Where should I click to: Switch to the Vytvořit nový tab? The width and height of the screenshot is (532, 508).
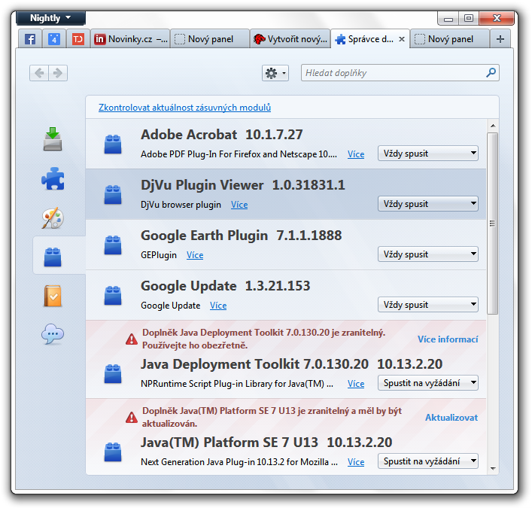[290, 39]
